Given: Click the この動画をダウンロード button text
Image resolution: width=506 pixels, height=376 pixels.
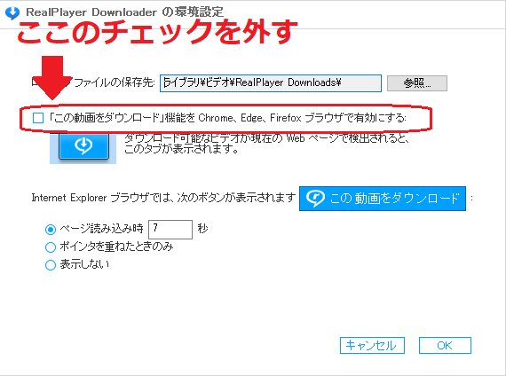Looking at the screenshot, I should click(x=395, y=199).
